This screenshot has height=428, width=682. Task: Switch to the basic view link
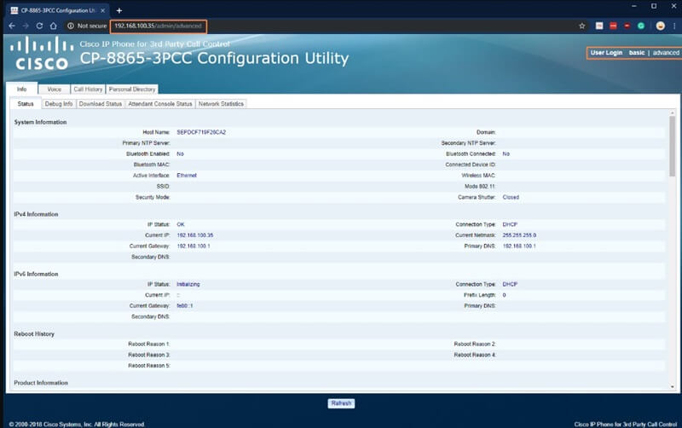pos(637,53)
